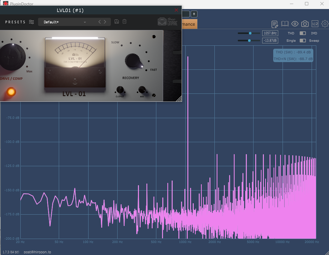Open PluginDoctor settings gear

(325, 24)
